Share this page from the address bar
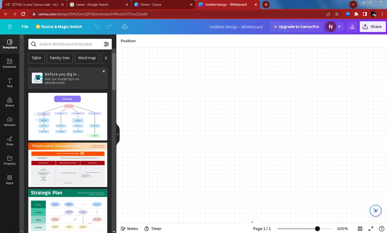This screenshot has width=387, height=233. point(328,14)
